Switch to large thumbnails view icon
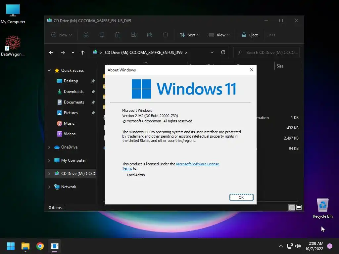The height and width of the screenshot is (254, 339). coord(299,208)
